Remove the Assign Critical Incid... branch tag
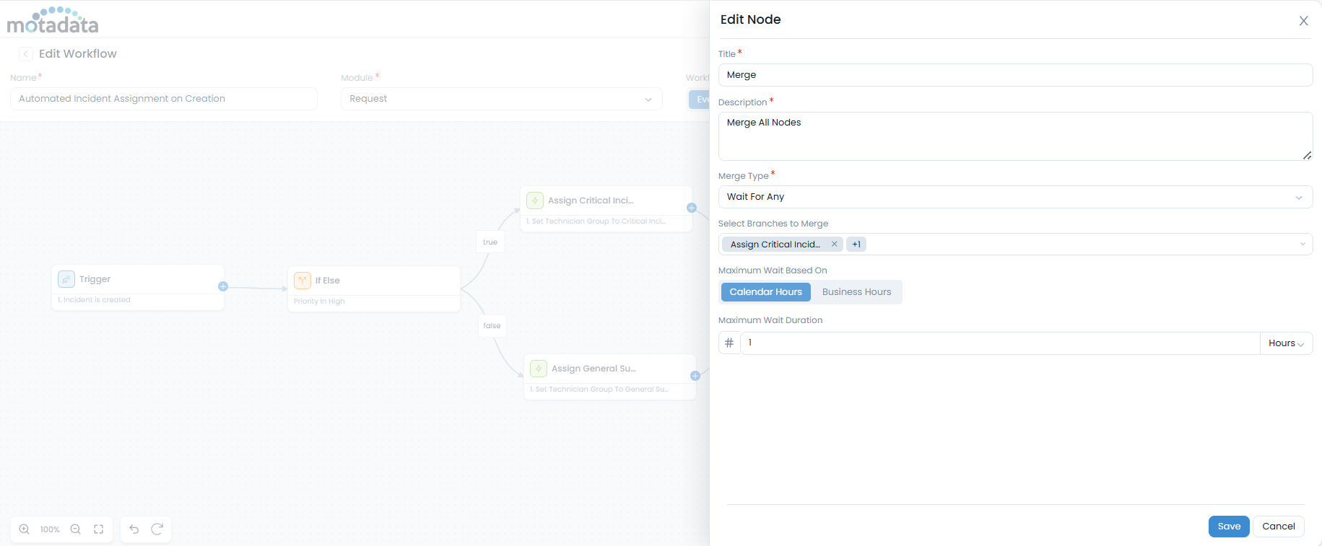The width and height of the screenshot is (1322, 546). point(834,244)
